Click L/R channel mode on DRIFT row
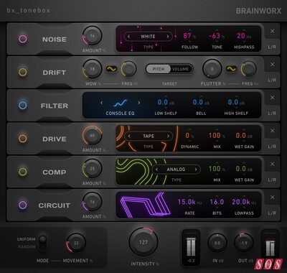 (272, 80)
